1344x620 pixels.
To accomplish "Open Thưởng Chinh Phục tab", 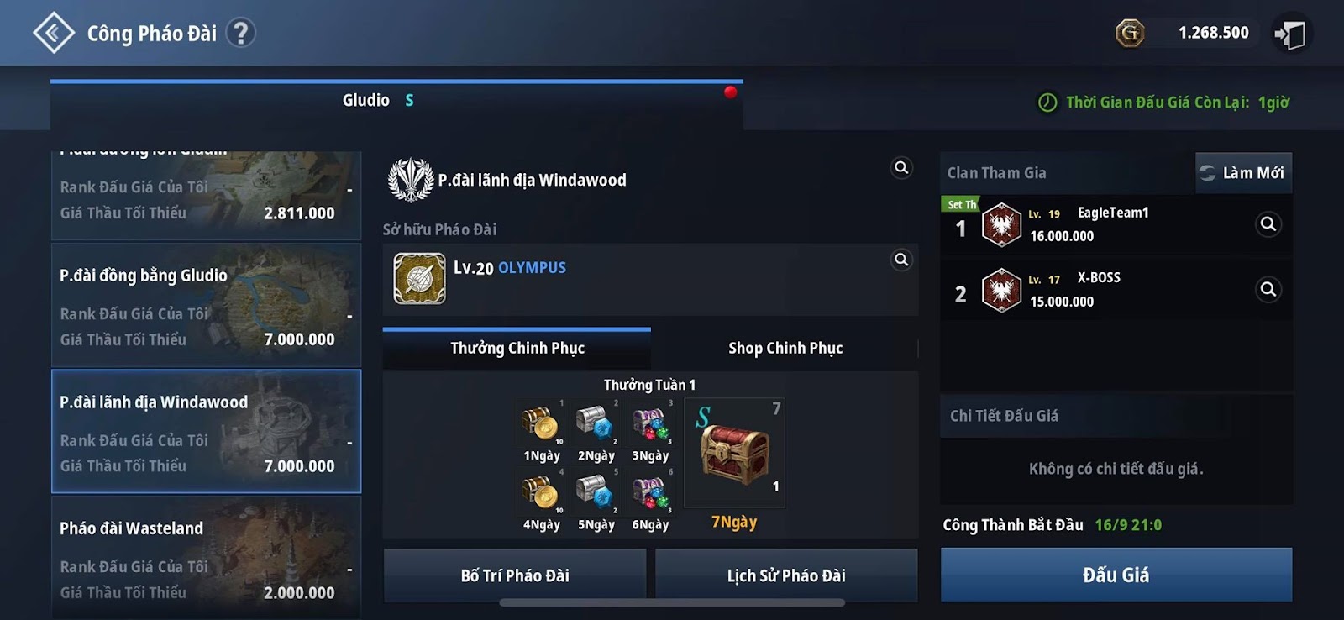I will (517, 348).
